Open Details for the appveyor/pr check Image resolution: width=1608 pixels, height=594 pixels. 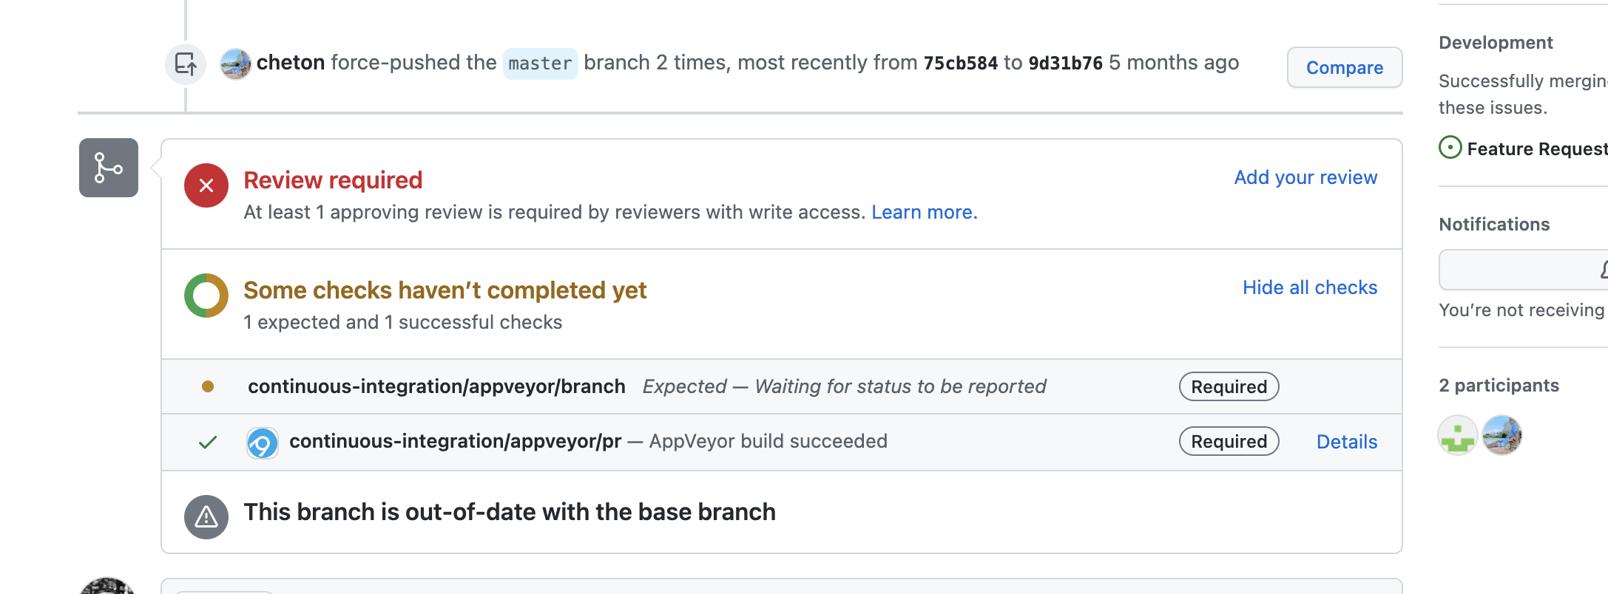[x=1346, y=442]
